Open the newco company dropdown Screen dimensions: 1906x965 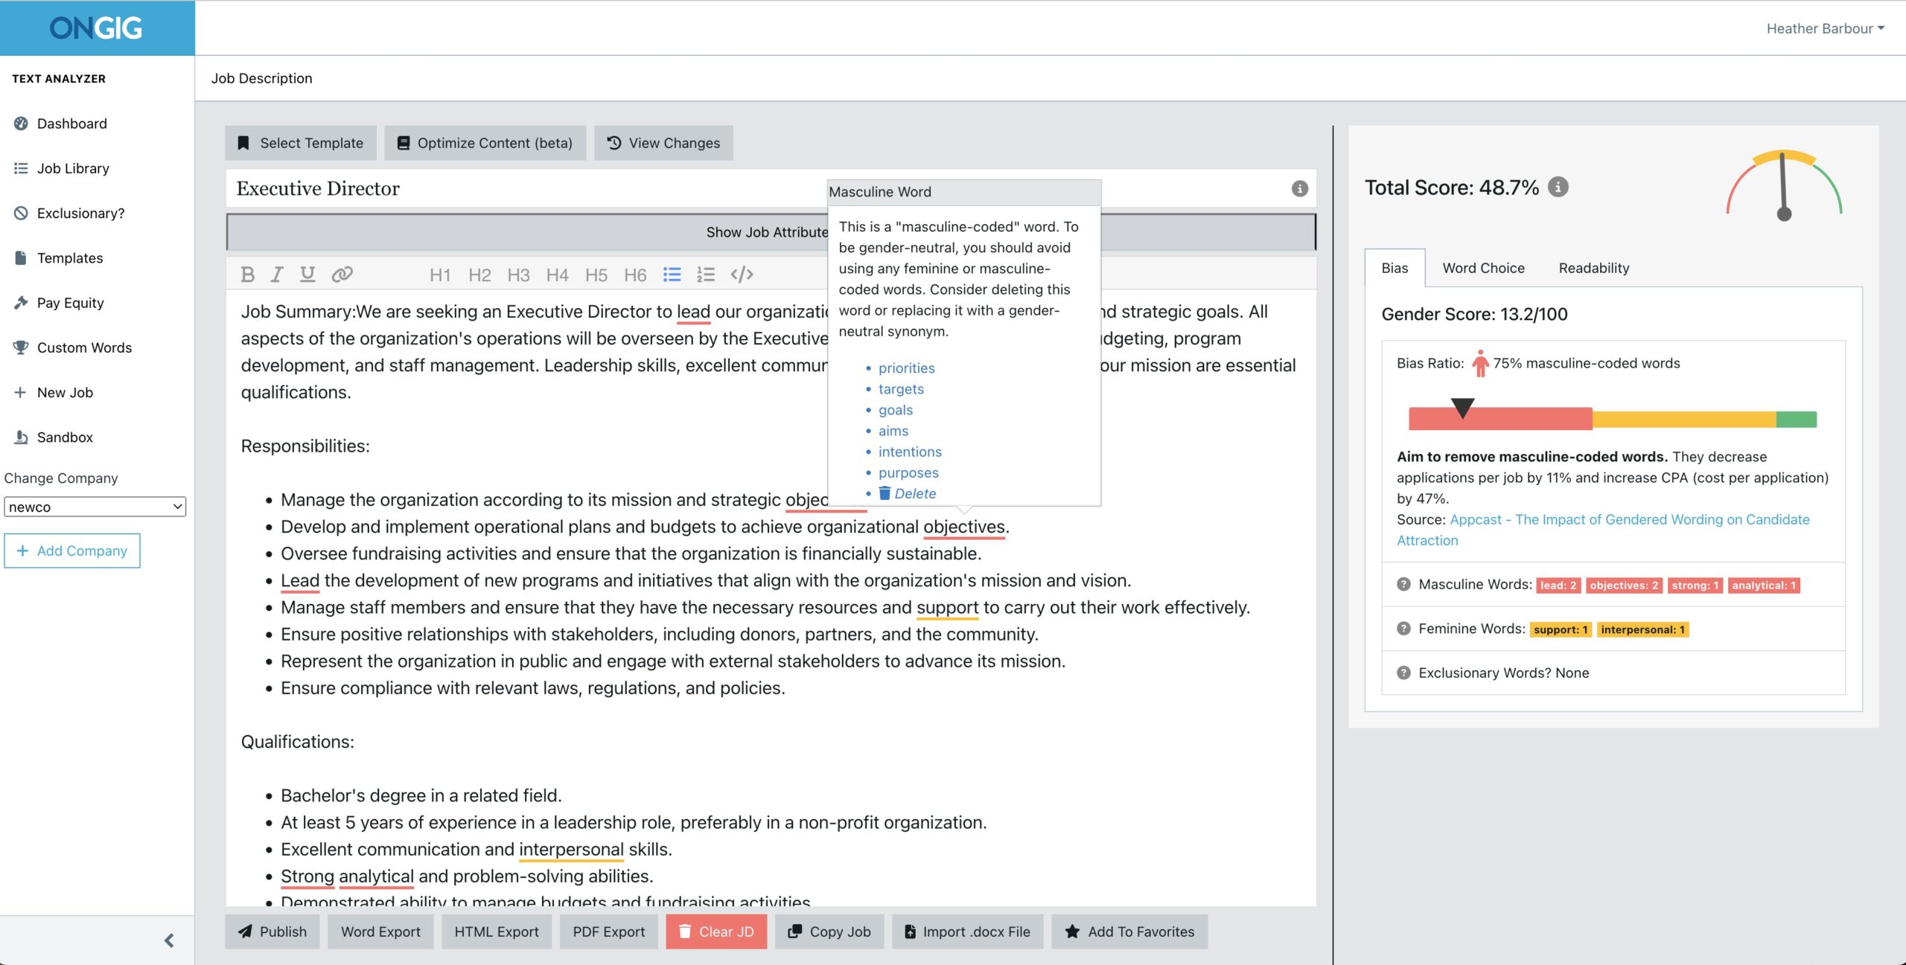95,507
